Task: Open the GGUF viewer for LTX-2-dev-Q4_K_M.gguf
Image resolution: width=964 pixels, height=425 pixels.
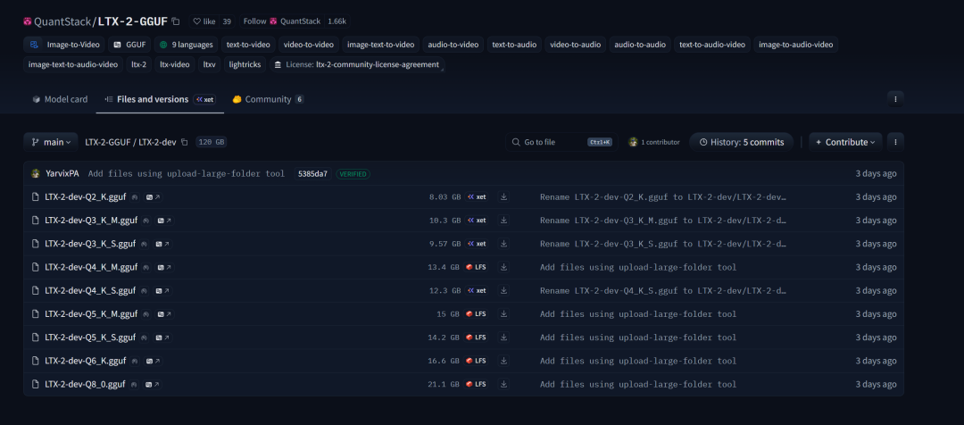Action: click(164, 268)
